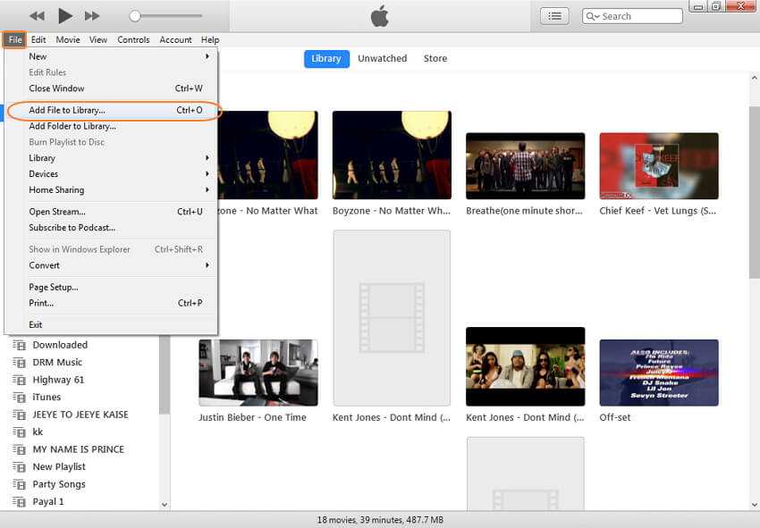Switch to the Unwatched tab
The height and width of the screenshot is (528, 760).
[x=382, y=59]
